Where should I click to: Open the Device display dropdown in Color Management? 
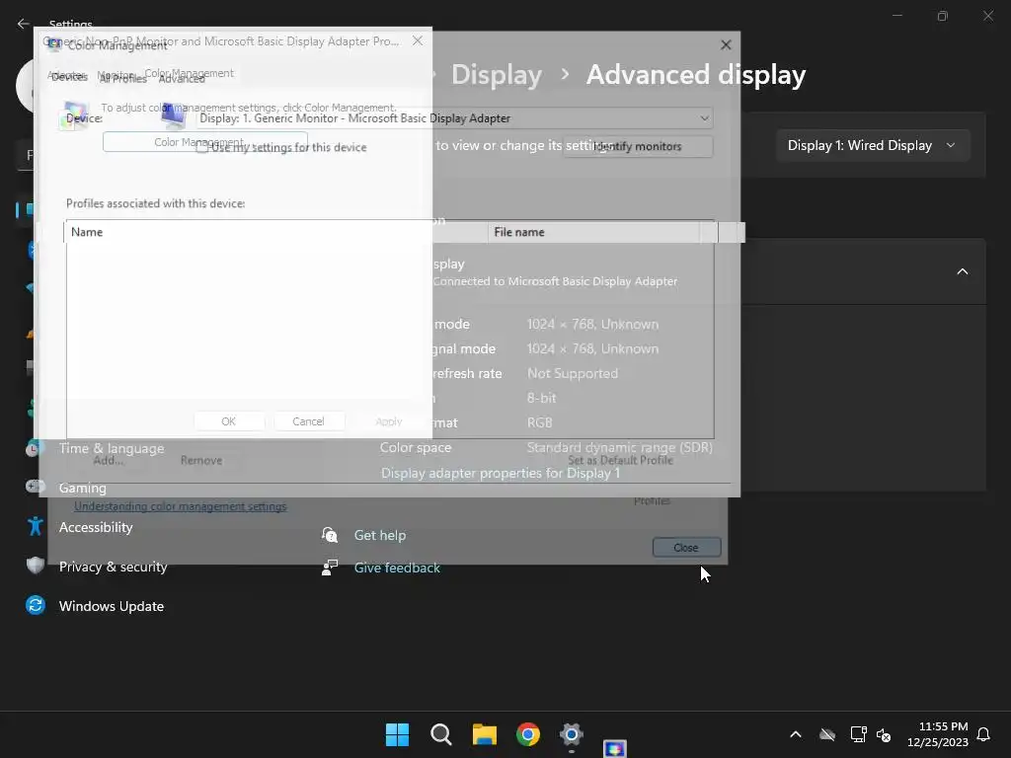(454, 118)
